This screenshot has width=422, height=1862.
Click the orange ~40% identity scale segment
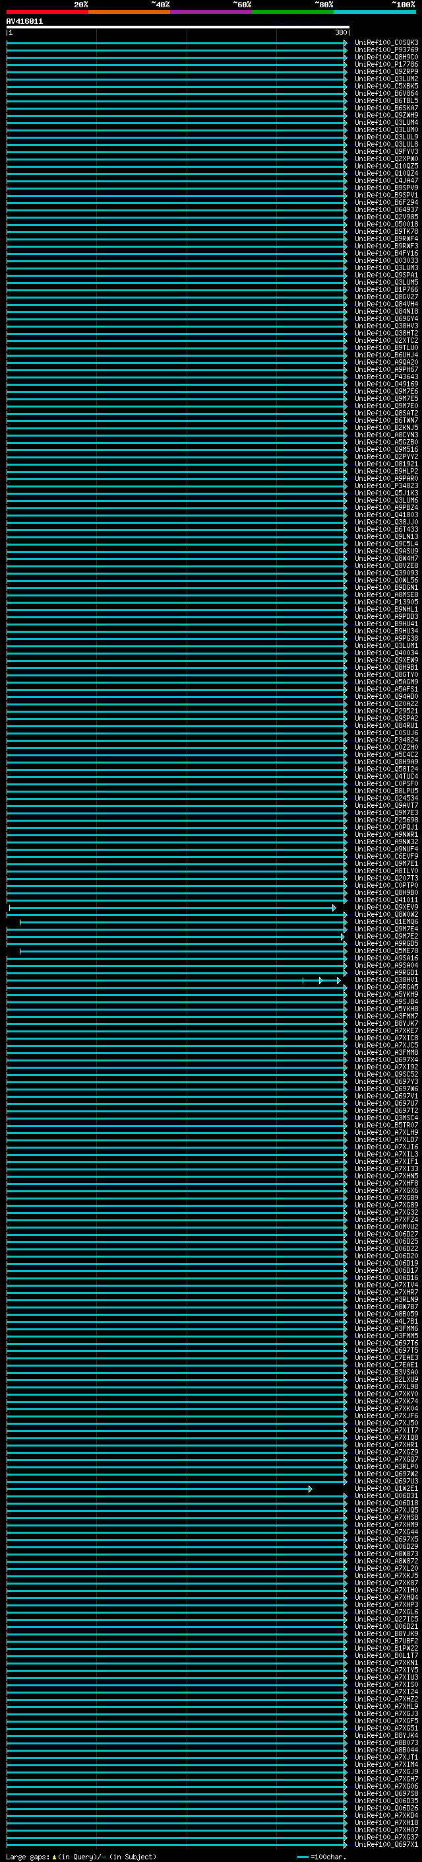coord(129,12)
